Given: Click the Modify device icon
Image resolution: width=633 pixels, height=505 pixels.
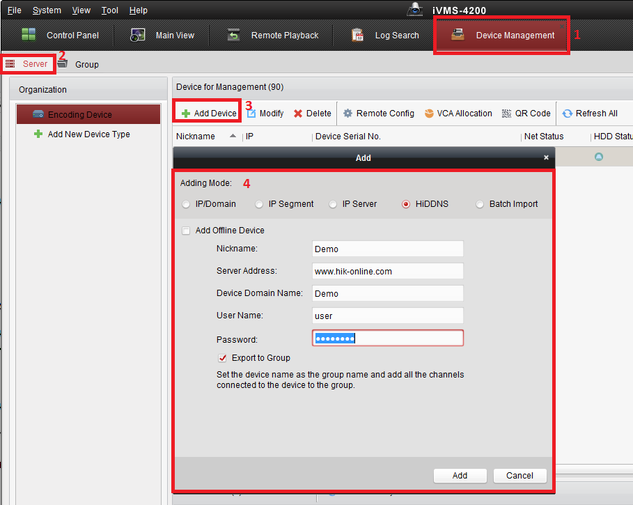Looking at the screenshot, I should [x=252, y=114].
